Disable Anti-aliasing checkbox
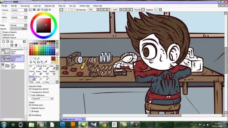 30,115
